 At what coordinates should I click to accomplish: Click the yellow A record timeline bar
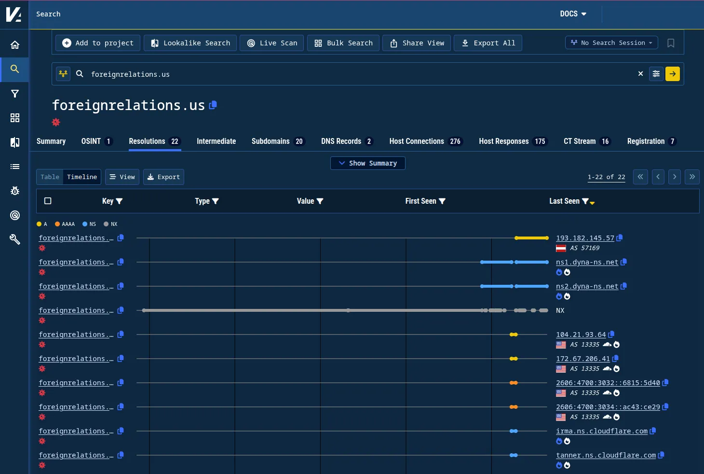coord(531,238)
